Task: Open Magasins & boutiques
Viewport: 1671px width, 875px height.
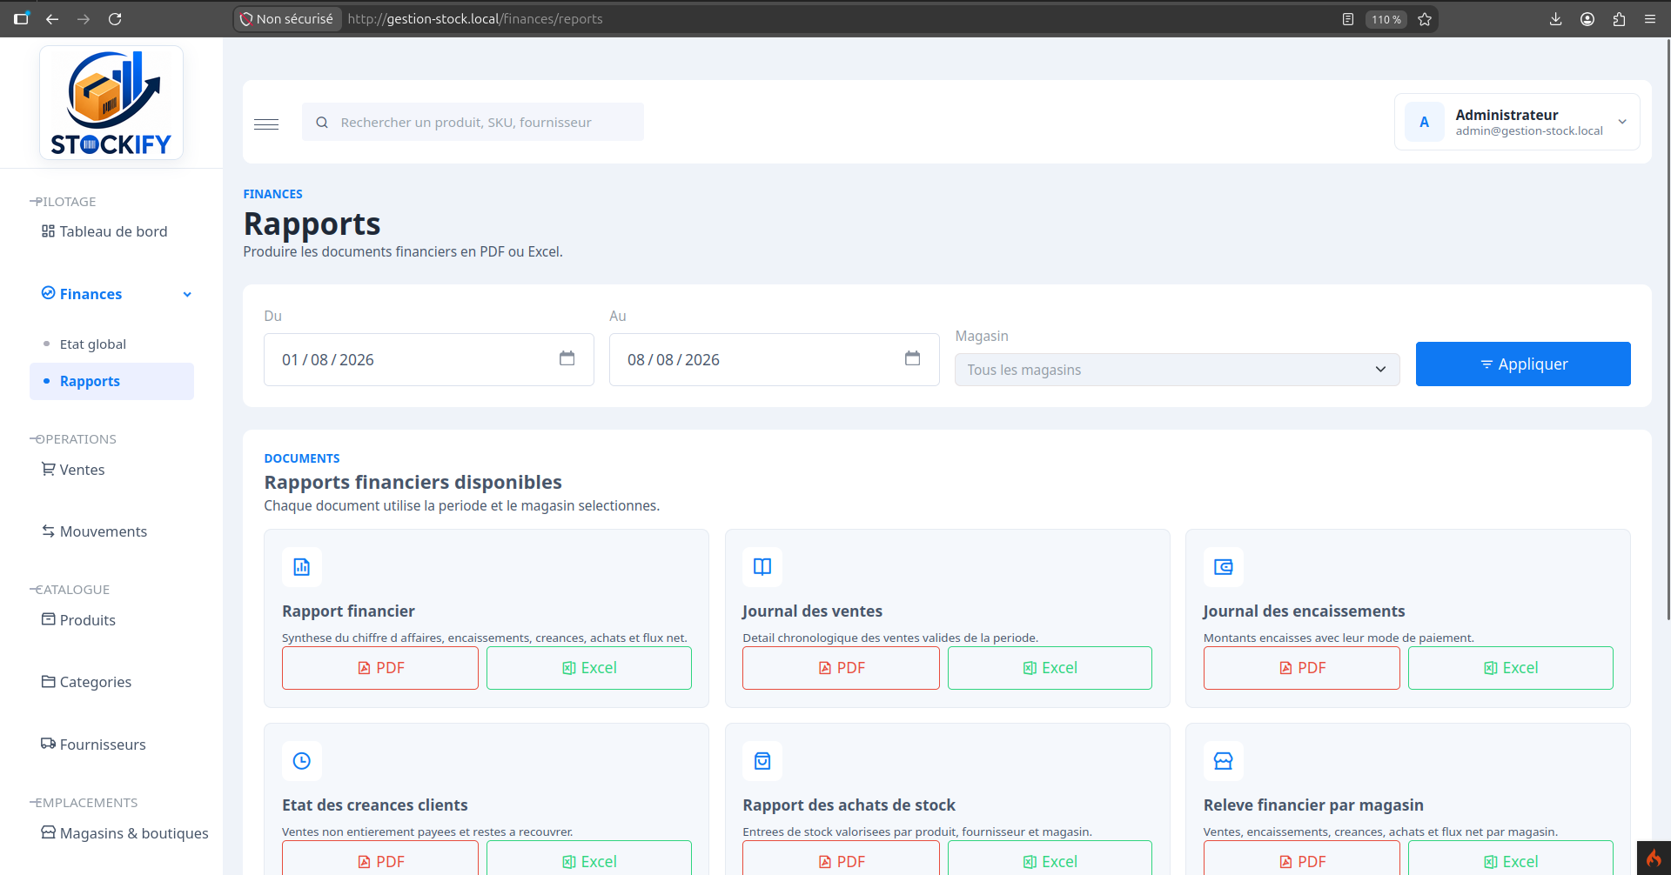Action: (124, 833)
